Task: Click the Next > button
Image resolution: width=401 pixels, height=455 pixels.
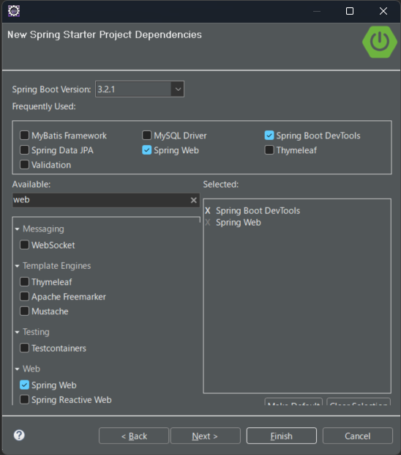Action: pyautogui.click(x=206, y=436)
